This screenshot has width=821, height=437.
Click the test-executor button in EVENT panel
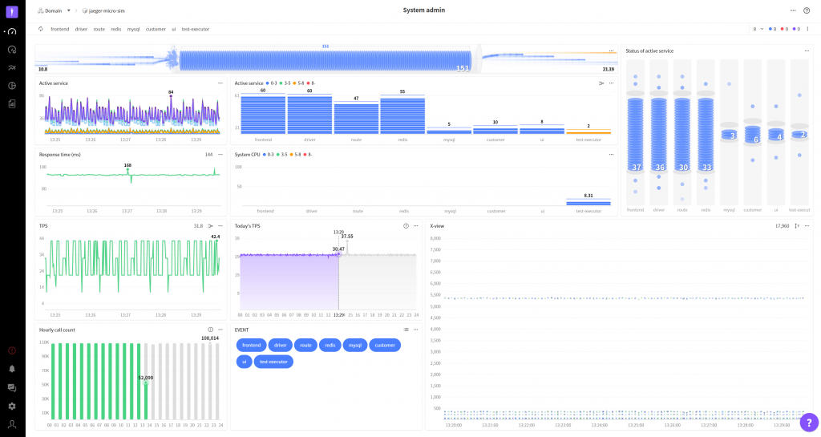[x=273, y=362]
